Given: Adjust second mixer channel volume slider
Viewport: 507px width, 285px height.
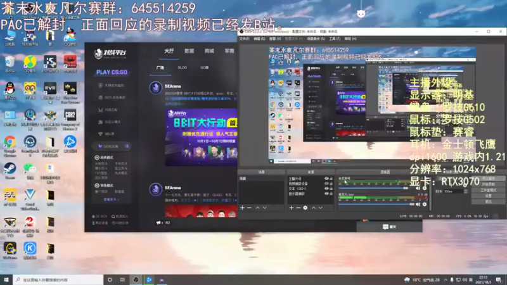Looking at the screenshot, I should pyautogui.click(x=376, y=204).
